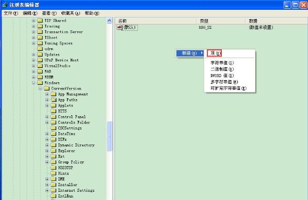
Task: Expand the TIP Shared key
Action: [34, 21]
